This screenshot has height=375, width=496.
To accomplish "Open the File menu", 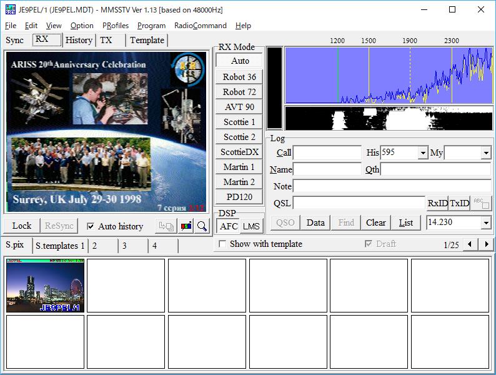I will coord(11,26).
